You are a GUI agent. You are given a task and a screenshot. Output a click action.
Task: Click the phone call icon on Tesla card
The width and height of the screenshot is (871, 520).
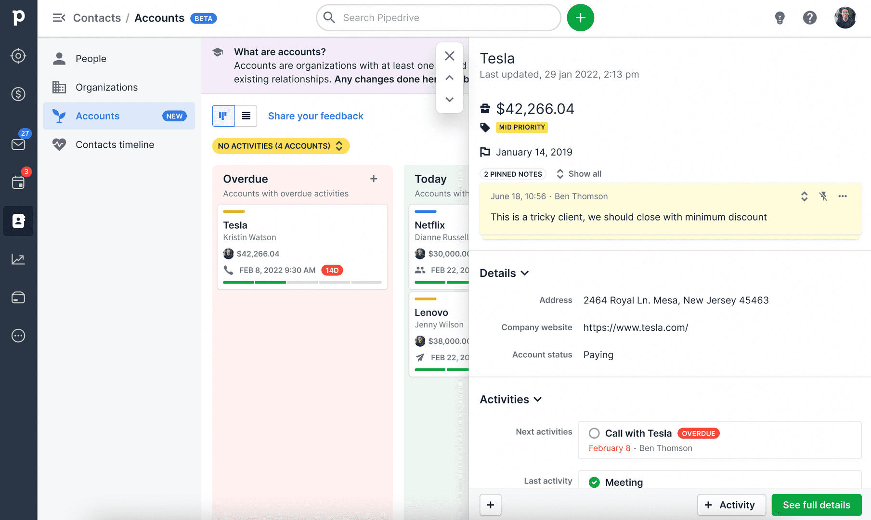coord(228,270)
